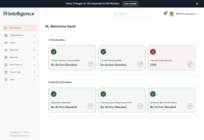This screenshot has height=140, width=204.
Task: Focus the Search input field
Action: click(137, 14)
